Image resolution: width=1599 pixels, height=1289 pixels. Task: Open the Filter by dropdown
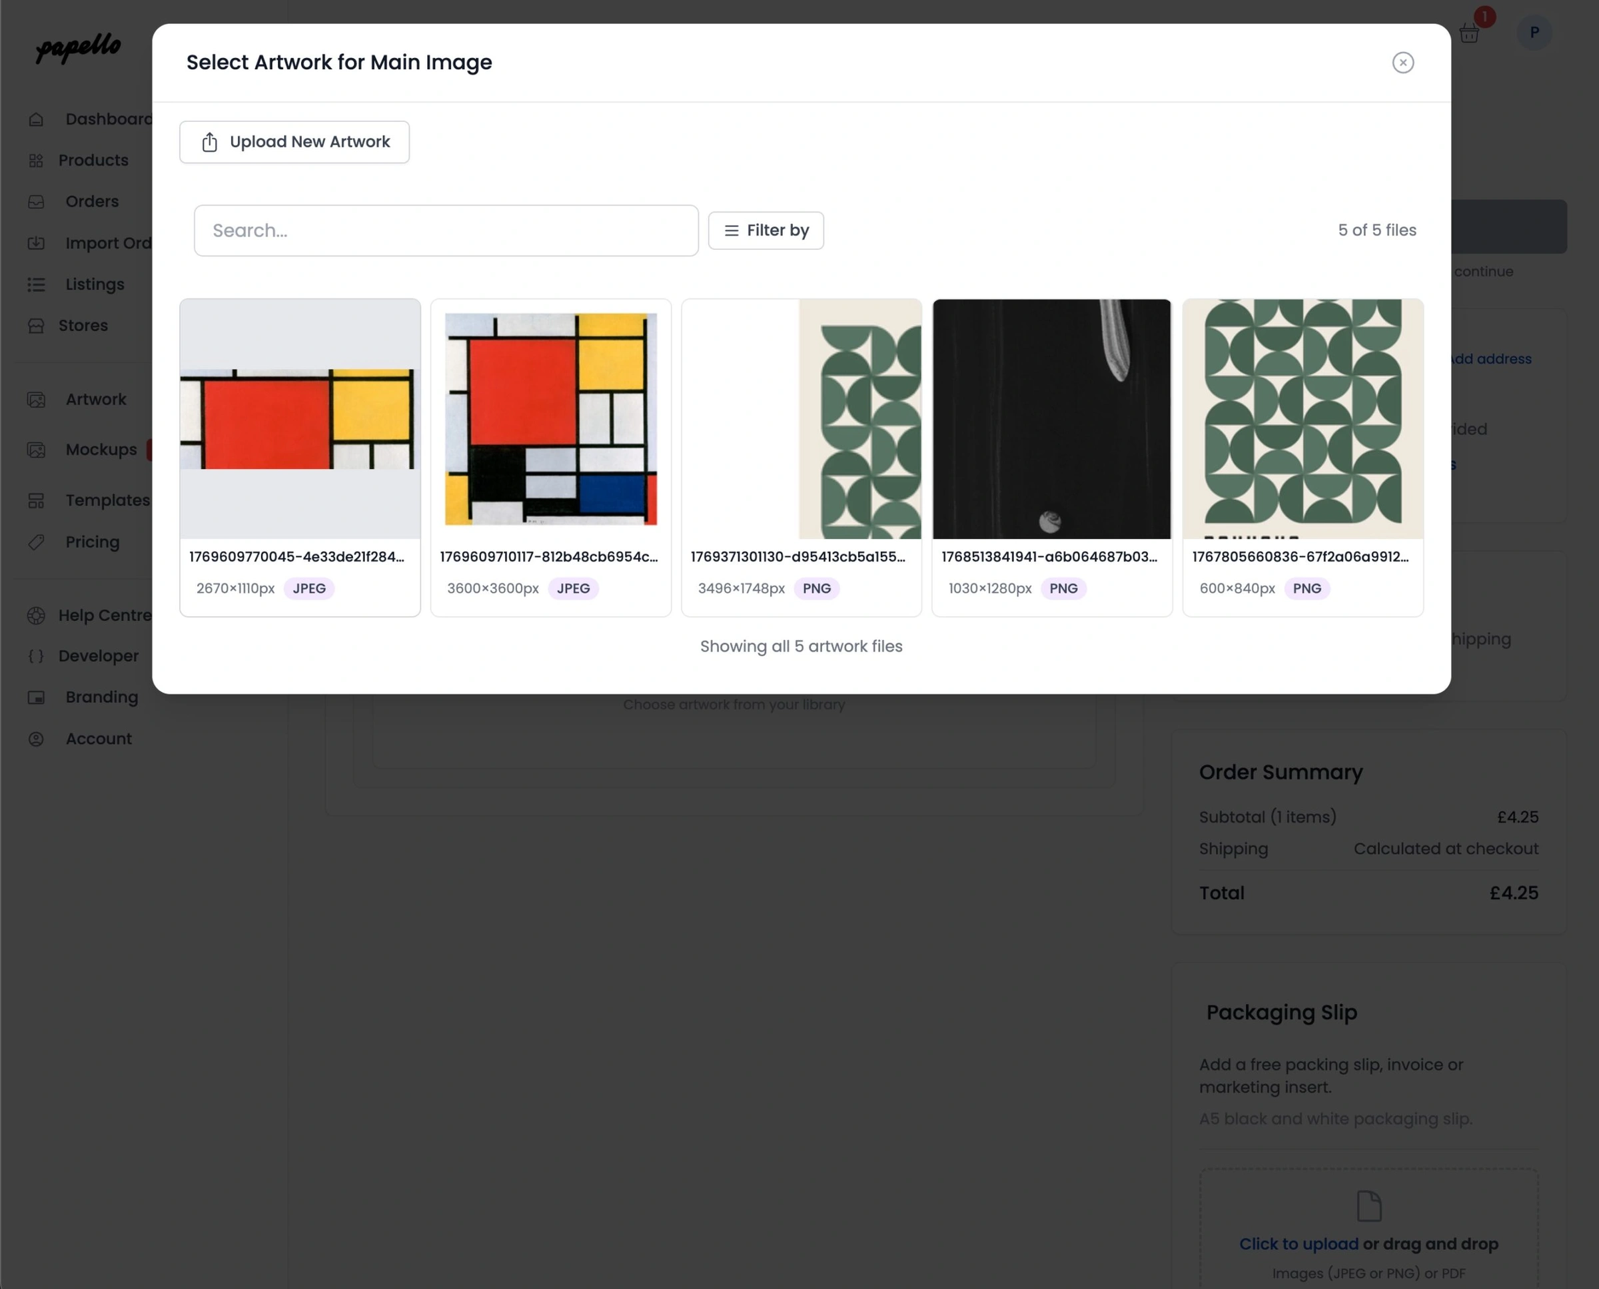766,231
